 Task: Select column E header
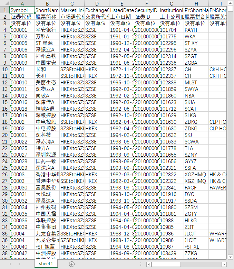pos(121,3)
